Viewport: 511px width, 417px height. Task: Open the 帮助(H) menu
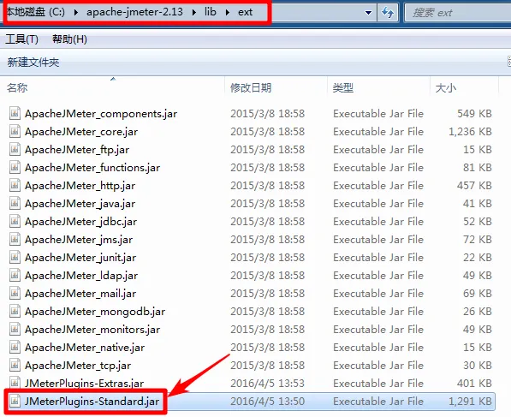coord(69,39)
